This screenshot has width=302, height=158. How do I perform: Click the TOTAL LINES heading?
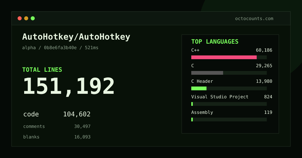tap(42, 70)
